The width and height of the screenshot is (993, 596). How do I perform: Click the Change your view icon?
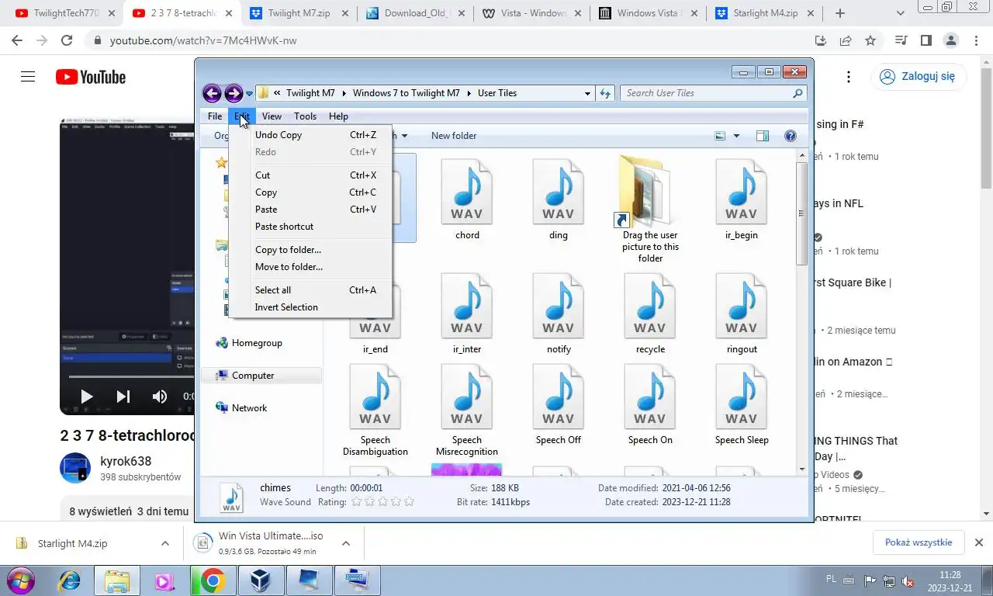[x=720, y=136]
